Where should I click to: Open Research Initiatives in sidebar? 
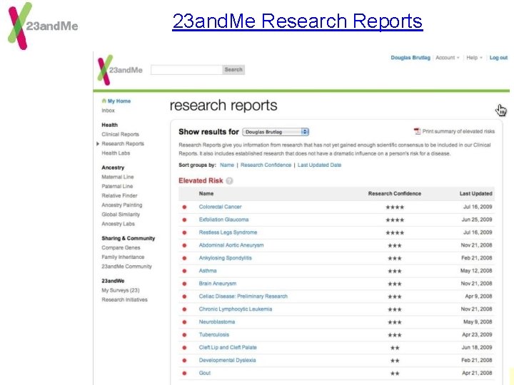point(124,300)
